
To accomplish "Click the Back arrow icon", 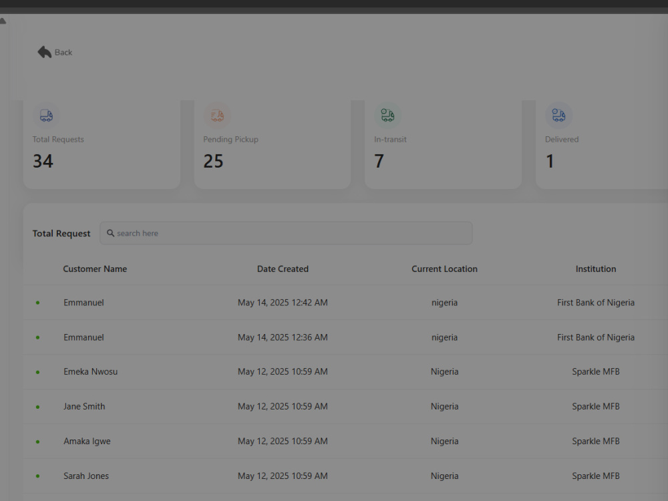I will click(44, 52).
